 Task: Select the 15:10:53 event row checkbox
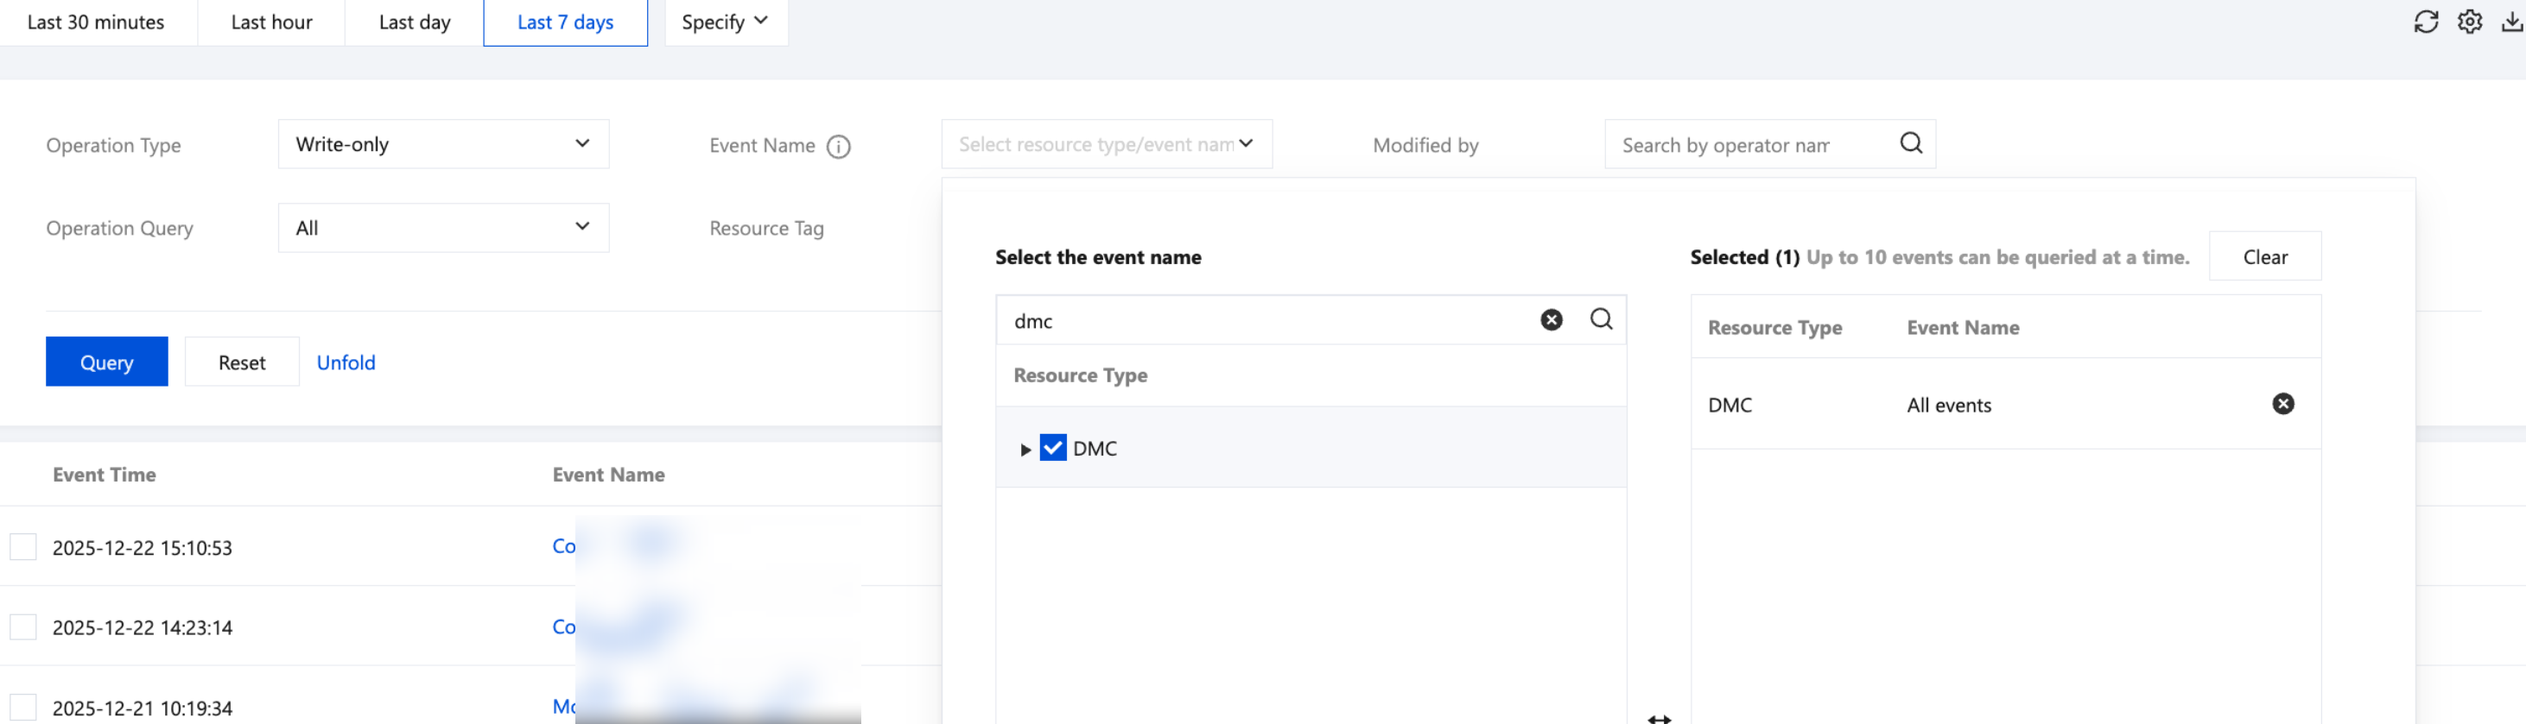click(x=22, y=547)
